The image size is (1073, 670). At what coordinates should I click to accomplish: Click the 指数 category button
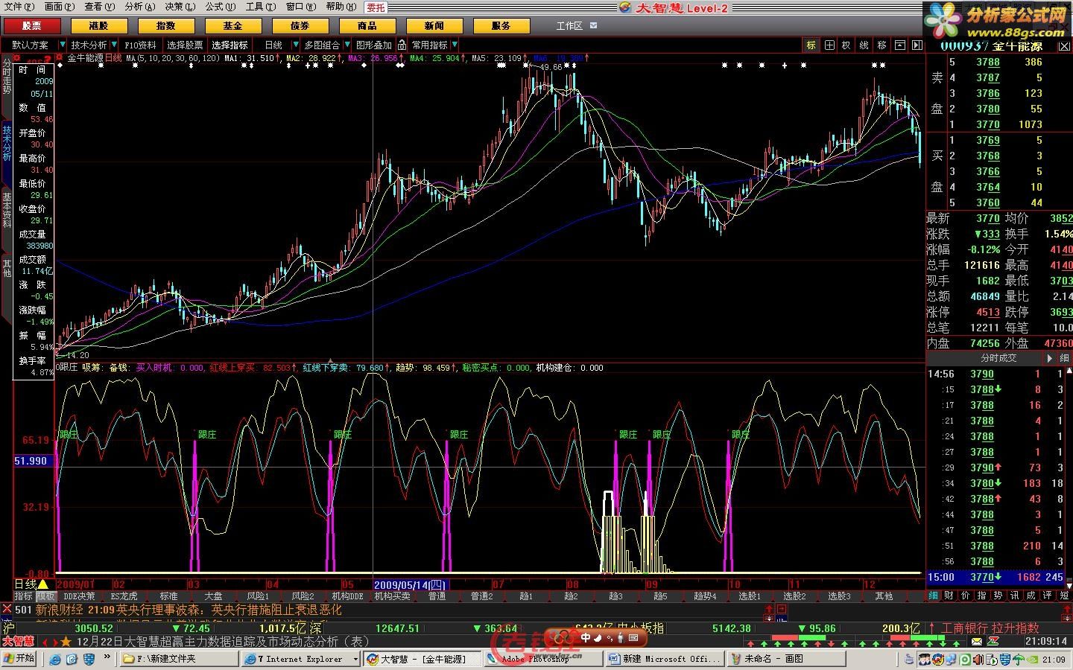[166, 25]
